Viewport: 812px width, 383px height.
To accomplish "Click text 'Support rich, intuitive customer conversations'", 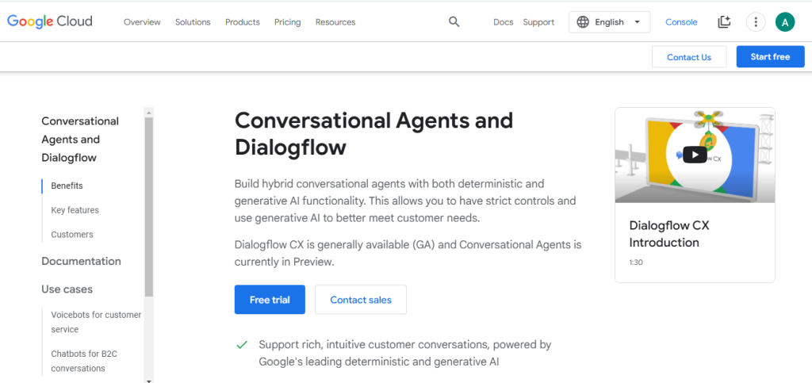I will pyautogui.click(x=373, y=344).
